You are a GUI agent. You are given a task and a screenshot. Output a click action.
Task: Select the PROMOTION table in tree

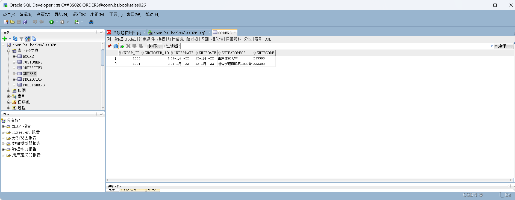pyautogui.click(x=33, y=79)
